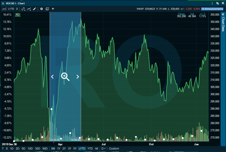Click the zoom magnifier on selected range
226x152 pixels.
65,76
